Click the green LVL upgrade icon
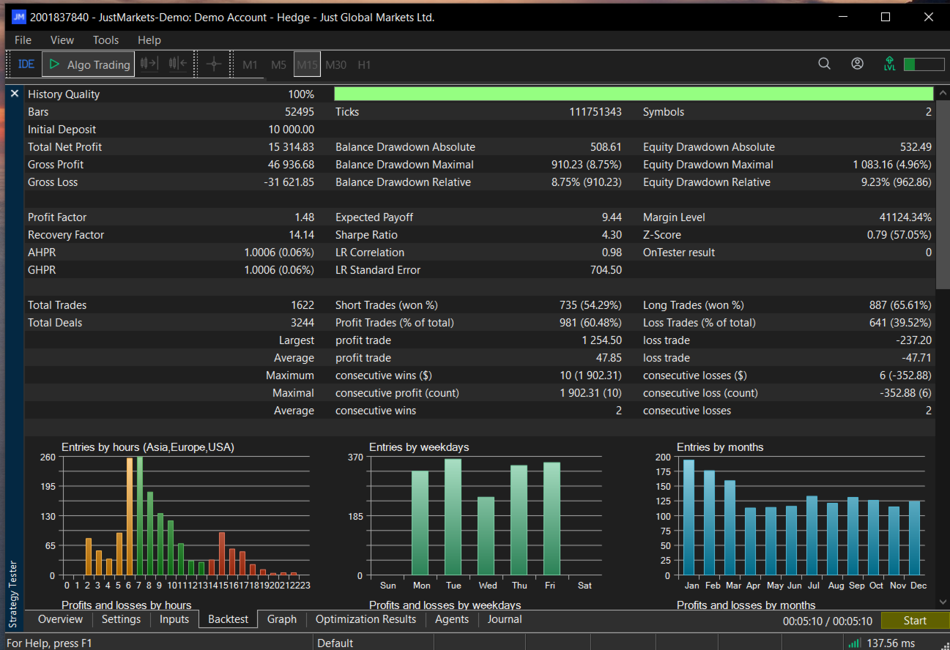The height and width of the screenshot is (650, 950). pos(889,64)
